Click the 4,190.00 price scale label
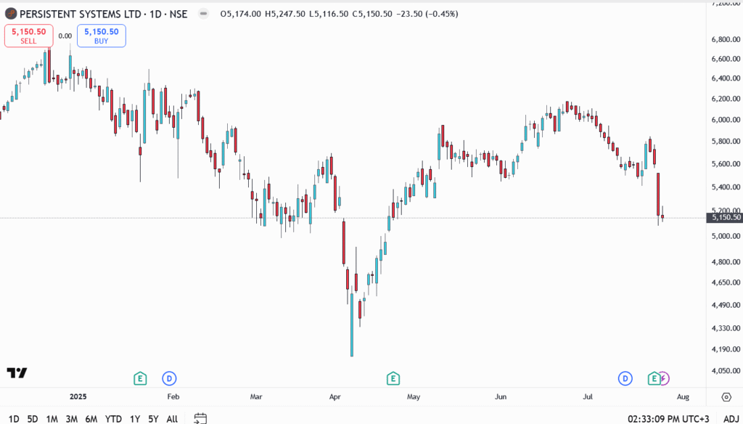 click(x=726, y=349)
